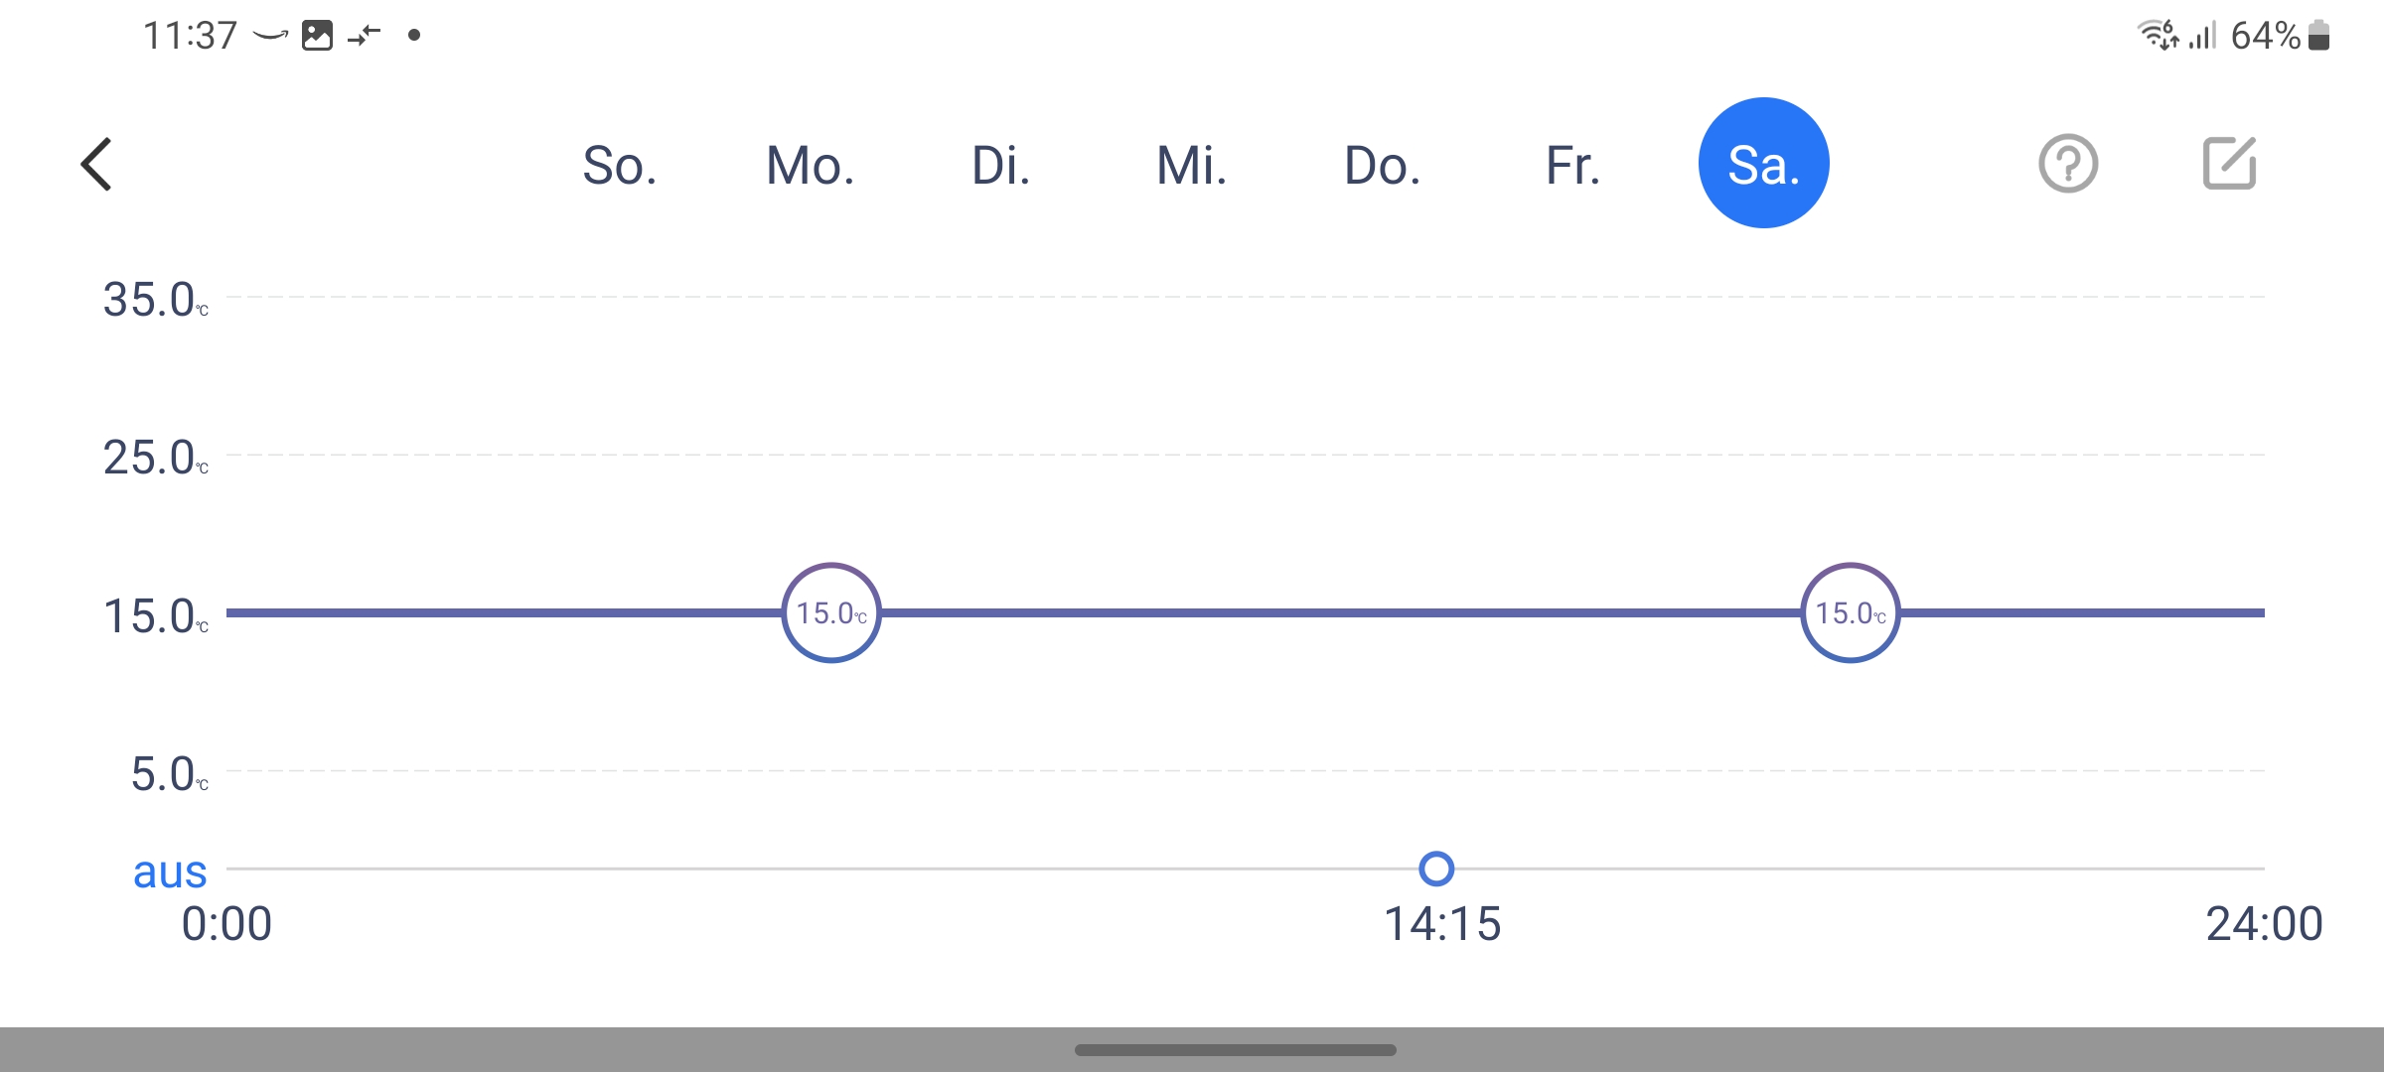Tap the battery indicator icon
Image resolution: width=2384 pixels, height=1072 pixels.
tap(2319, 35)
